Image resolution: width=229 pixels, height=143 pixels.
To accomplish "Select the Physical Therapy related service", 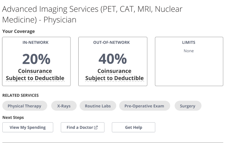I will coord(24,106).
